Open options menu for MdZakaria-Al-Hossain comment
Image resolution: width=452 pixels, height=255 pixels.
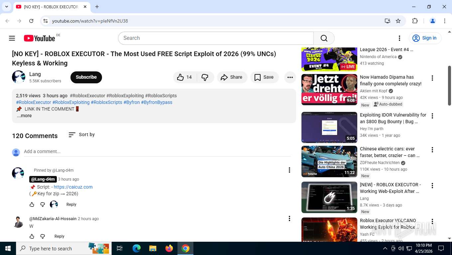pyautogui.click(x=289, y=218)
